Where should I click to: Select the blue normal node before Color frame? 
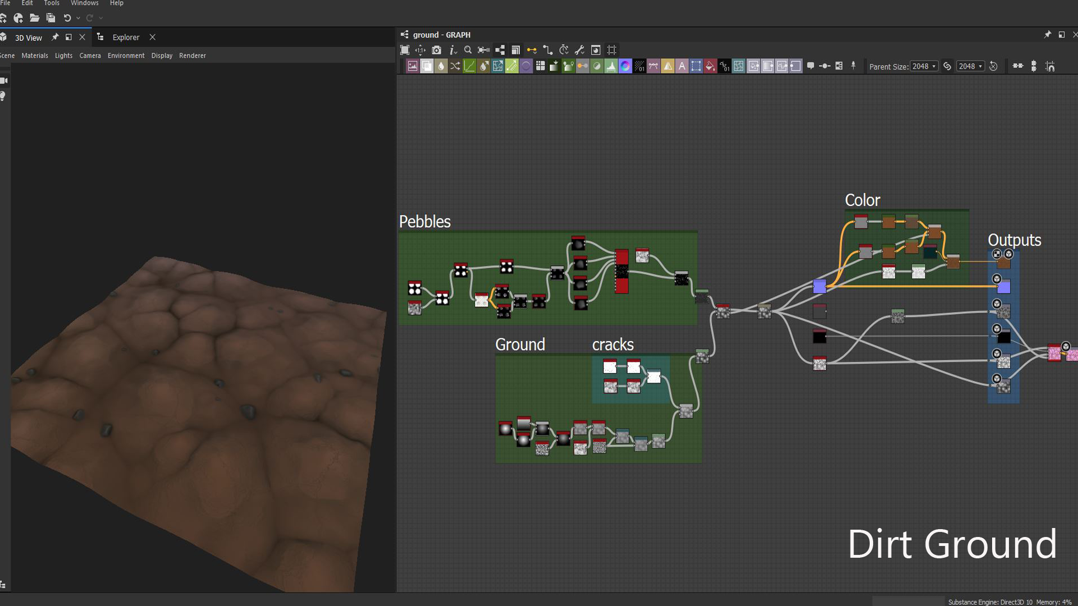coord(819,287)
